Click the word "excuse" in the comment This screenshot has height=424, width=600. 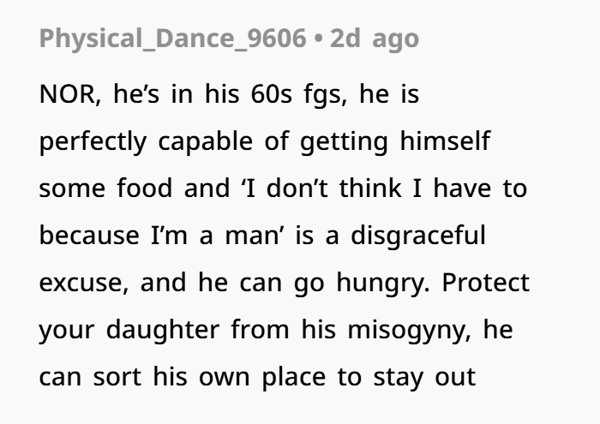(x=81, y=283)
